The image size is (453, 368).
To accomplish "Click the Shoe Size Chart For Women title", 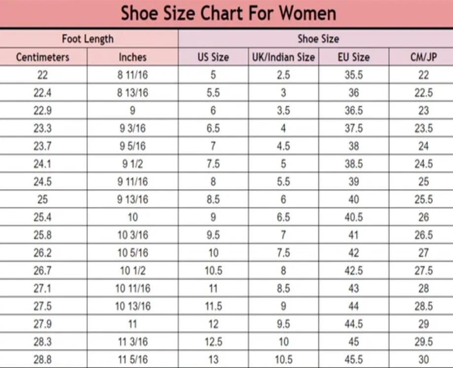I will coord(228,13).
